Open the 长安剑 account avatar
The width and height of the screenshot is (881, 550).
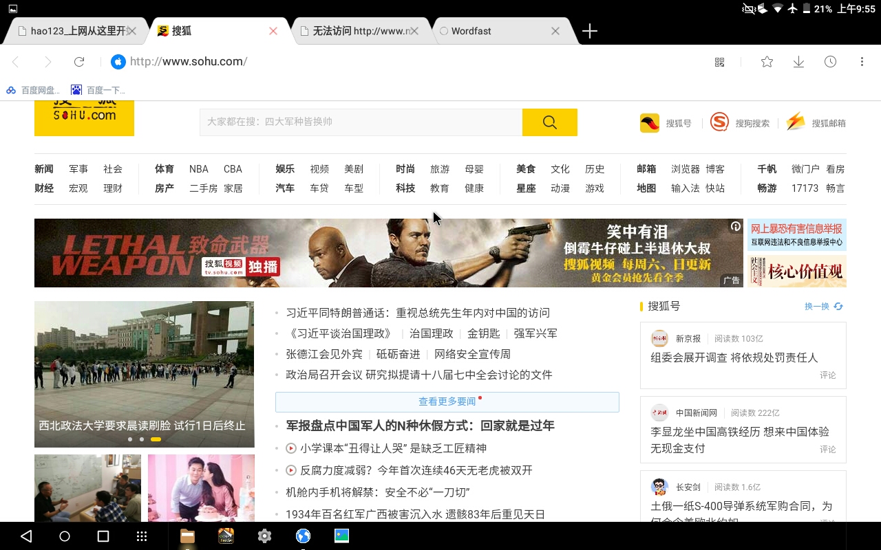[x=659, y=487]
